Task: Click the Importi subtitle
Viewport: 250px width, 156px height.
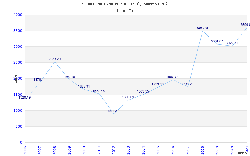Action: (x=125, y=11)
